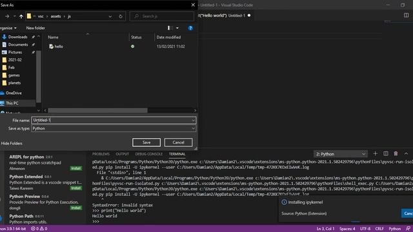413x232 pixels.
Task: Select the assets path segment
Action: tap(55, 16)
